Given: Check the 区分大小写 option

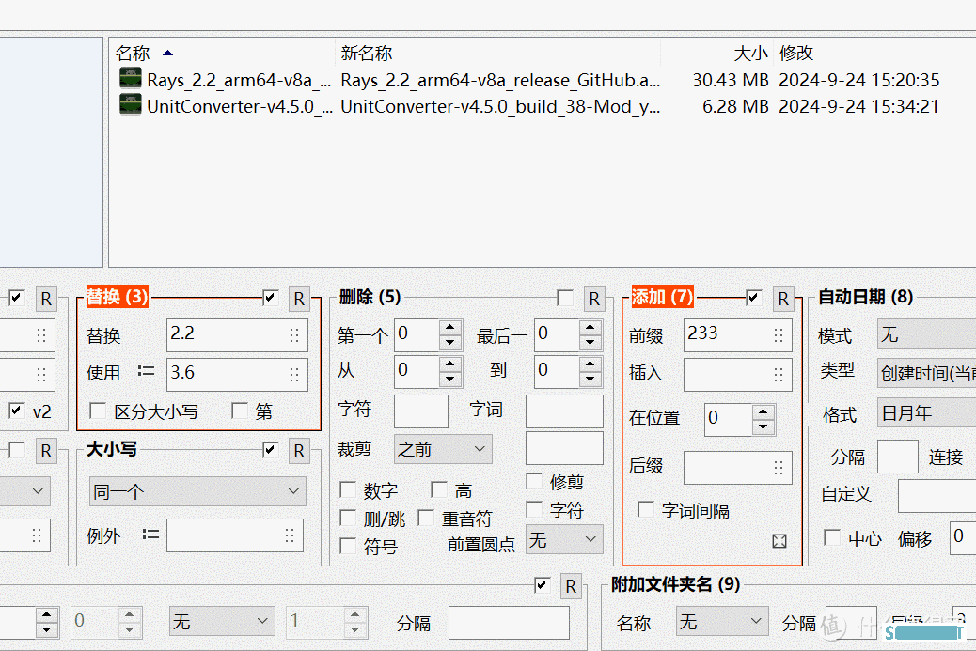Looking at the screenshot, I should click(98, 411).
